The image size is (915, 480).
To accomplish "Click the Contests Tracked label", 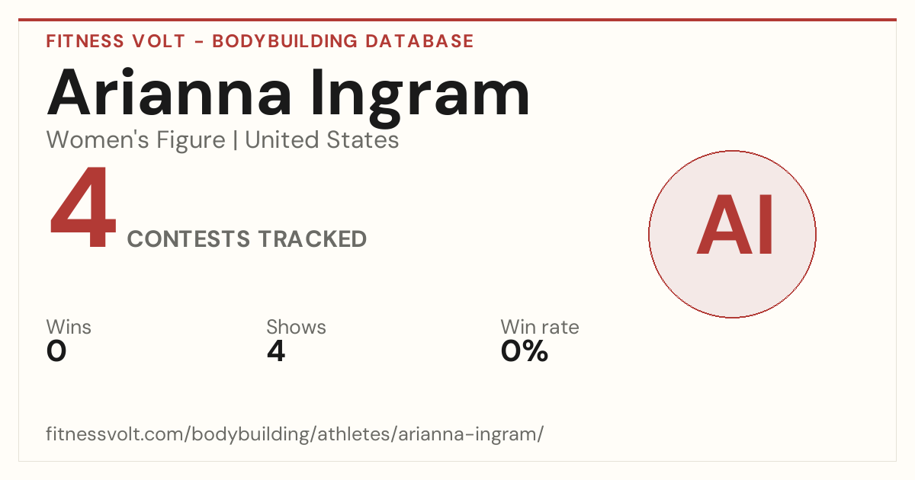I will point(247,239).
